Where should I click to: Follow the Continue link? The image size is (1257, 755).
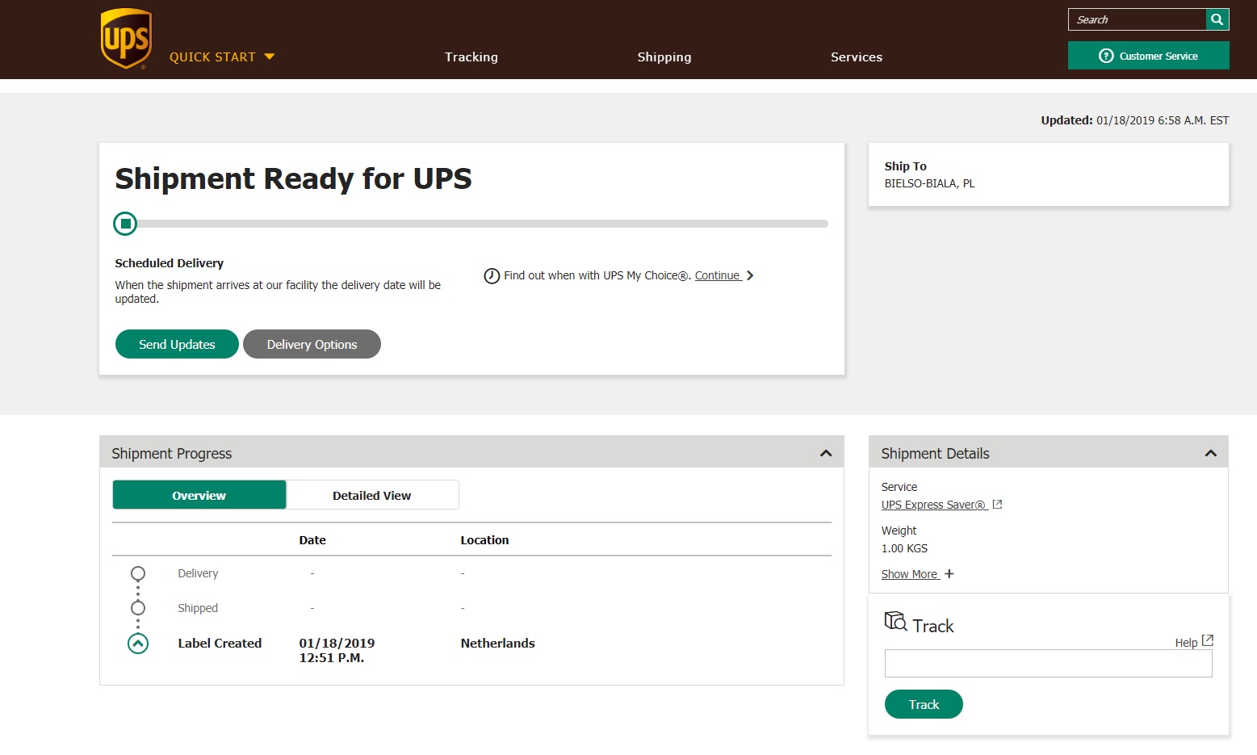tap(718, 275)
